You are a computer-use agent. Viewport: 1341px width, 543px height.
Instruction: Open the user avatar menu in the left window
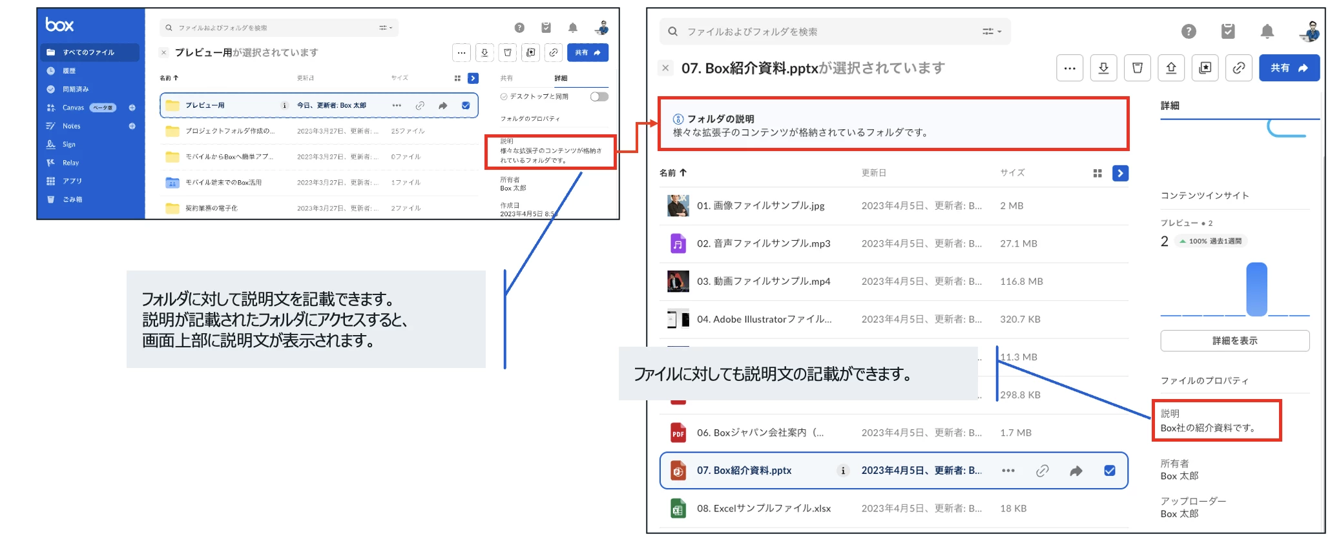(602, 28)
